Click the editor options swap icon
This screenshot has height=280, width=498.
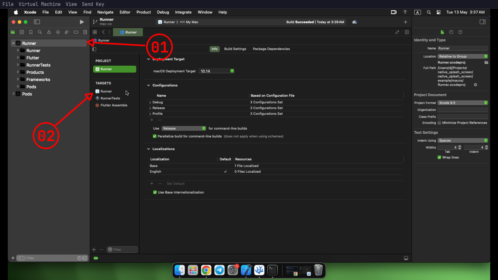pyautogui.click(x=397, y=32)
